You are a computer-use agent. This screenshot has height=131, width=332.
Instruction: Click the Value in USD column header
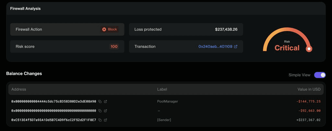coord(309,89)
